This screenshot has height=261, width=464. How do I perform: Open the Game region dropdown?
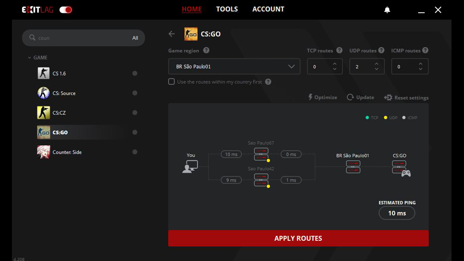pyautogui.click(x=234, y=66)
